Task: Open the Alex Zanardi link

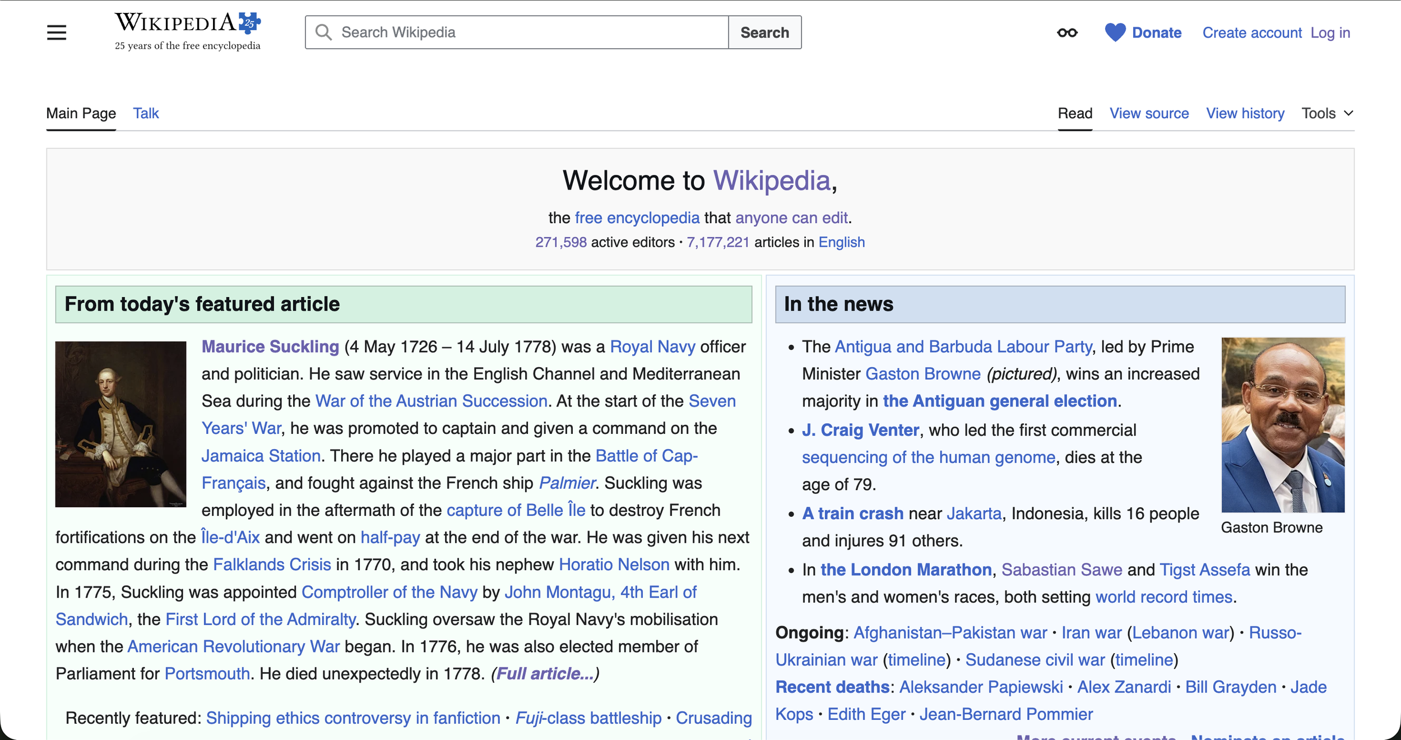Action: click(1124, 687)
